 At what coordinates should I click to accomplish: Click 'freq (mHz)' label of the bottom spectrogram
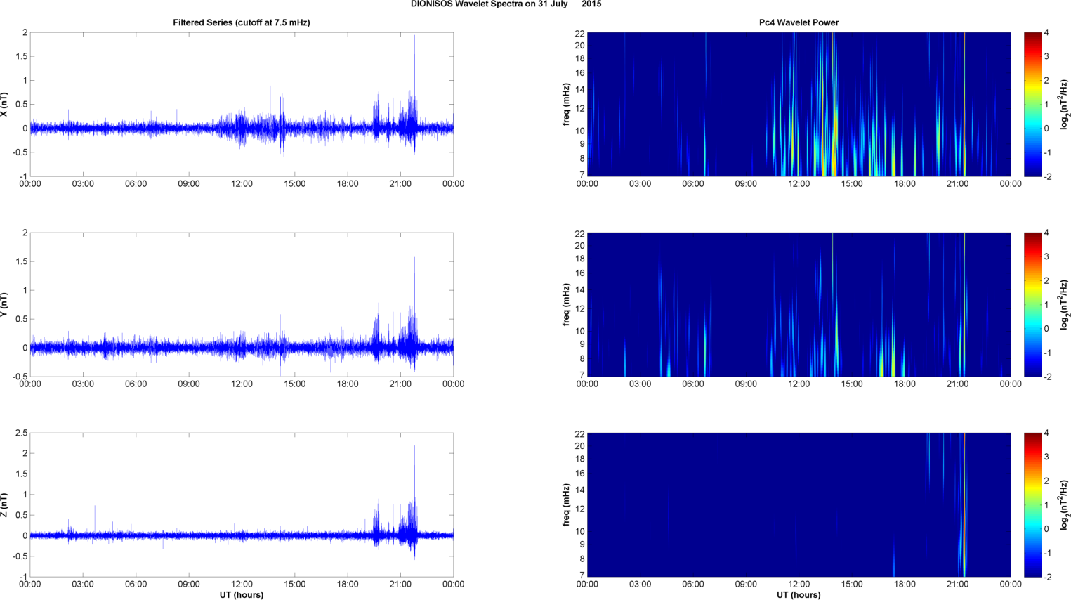click(566, 504)
